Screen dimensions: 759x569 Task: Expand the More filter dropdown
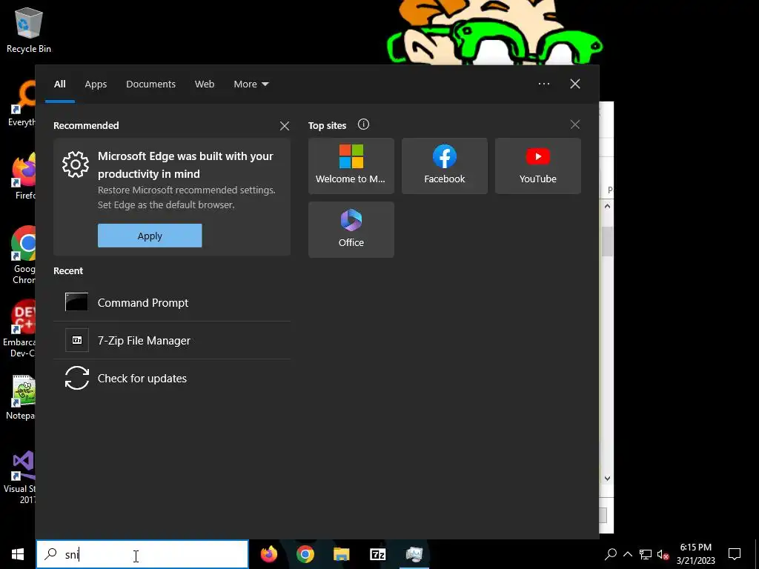[251, 84]
